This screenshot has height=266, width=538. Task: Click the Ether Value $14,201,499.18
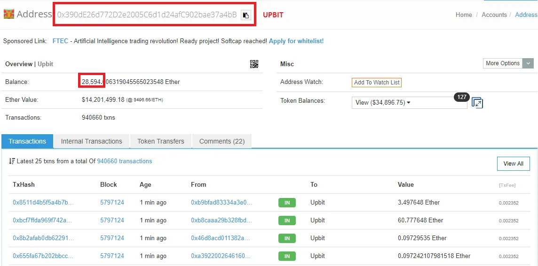click(103, 99)
